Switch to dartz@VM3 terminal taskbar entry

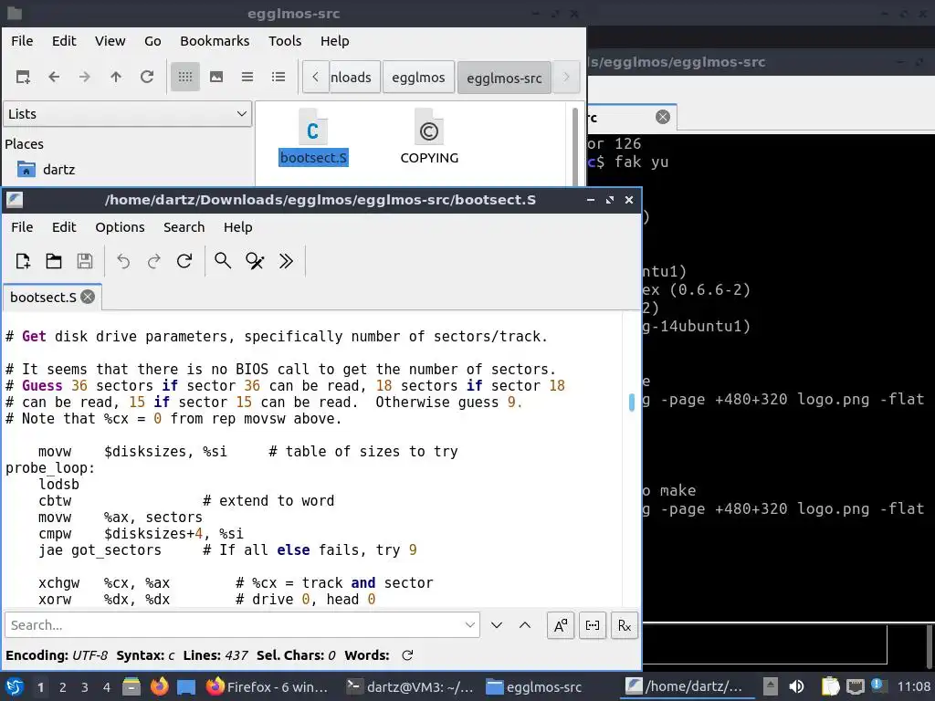[x=410, y=686]
